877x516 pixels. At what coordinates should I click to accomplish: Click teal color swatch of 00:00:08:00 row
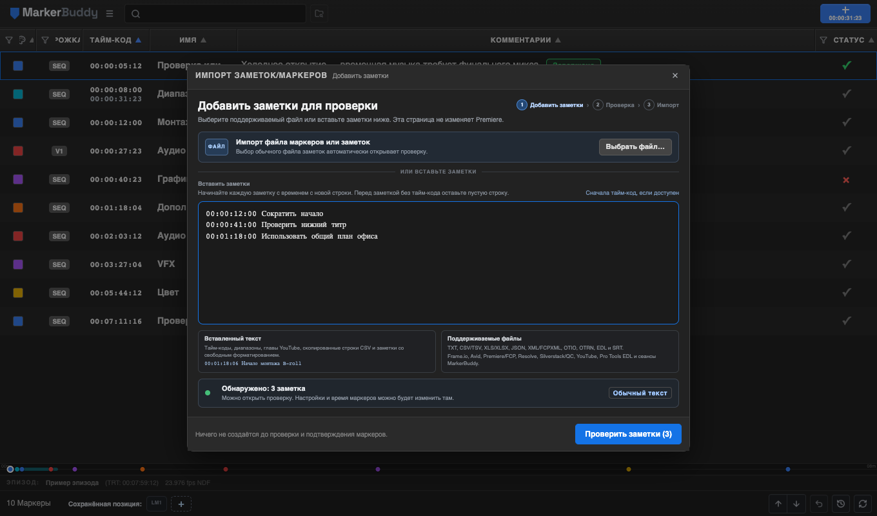coord(18,94)
